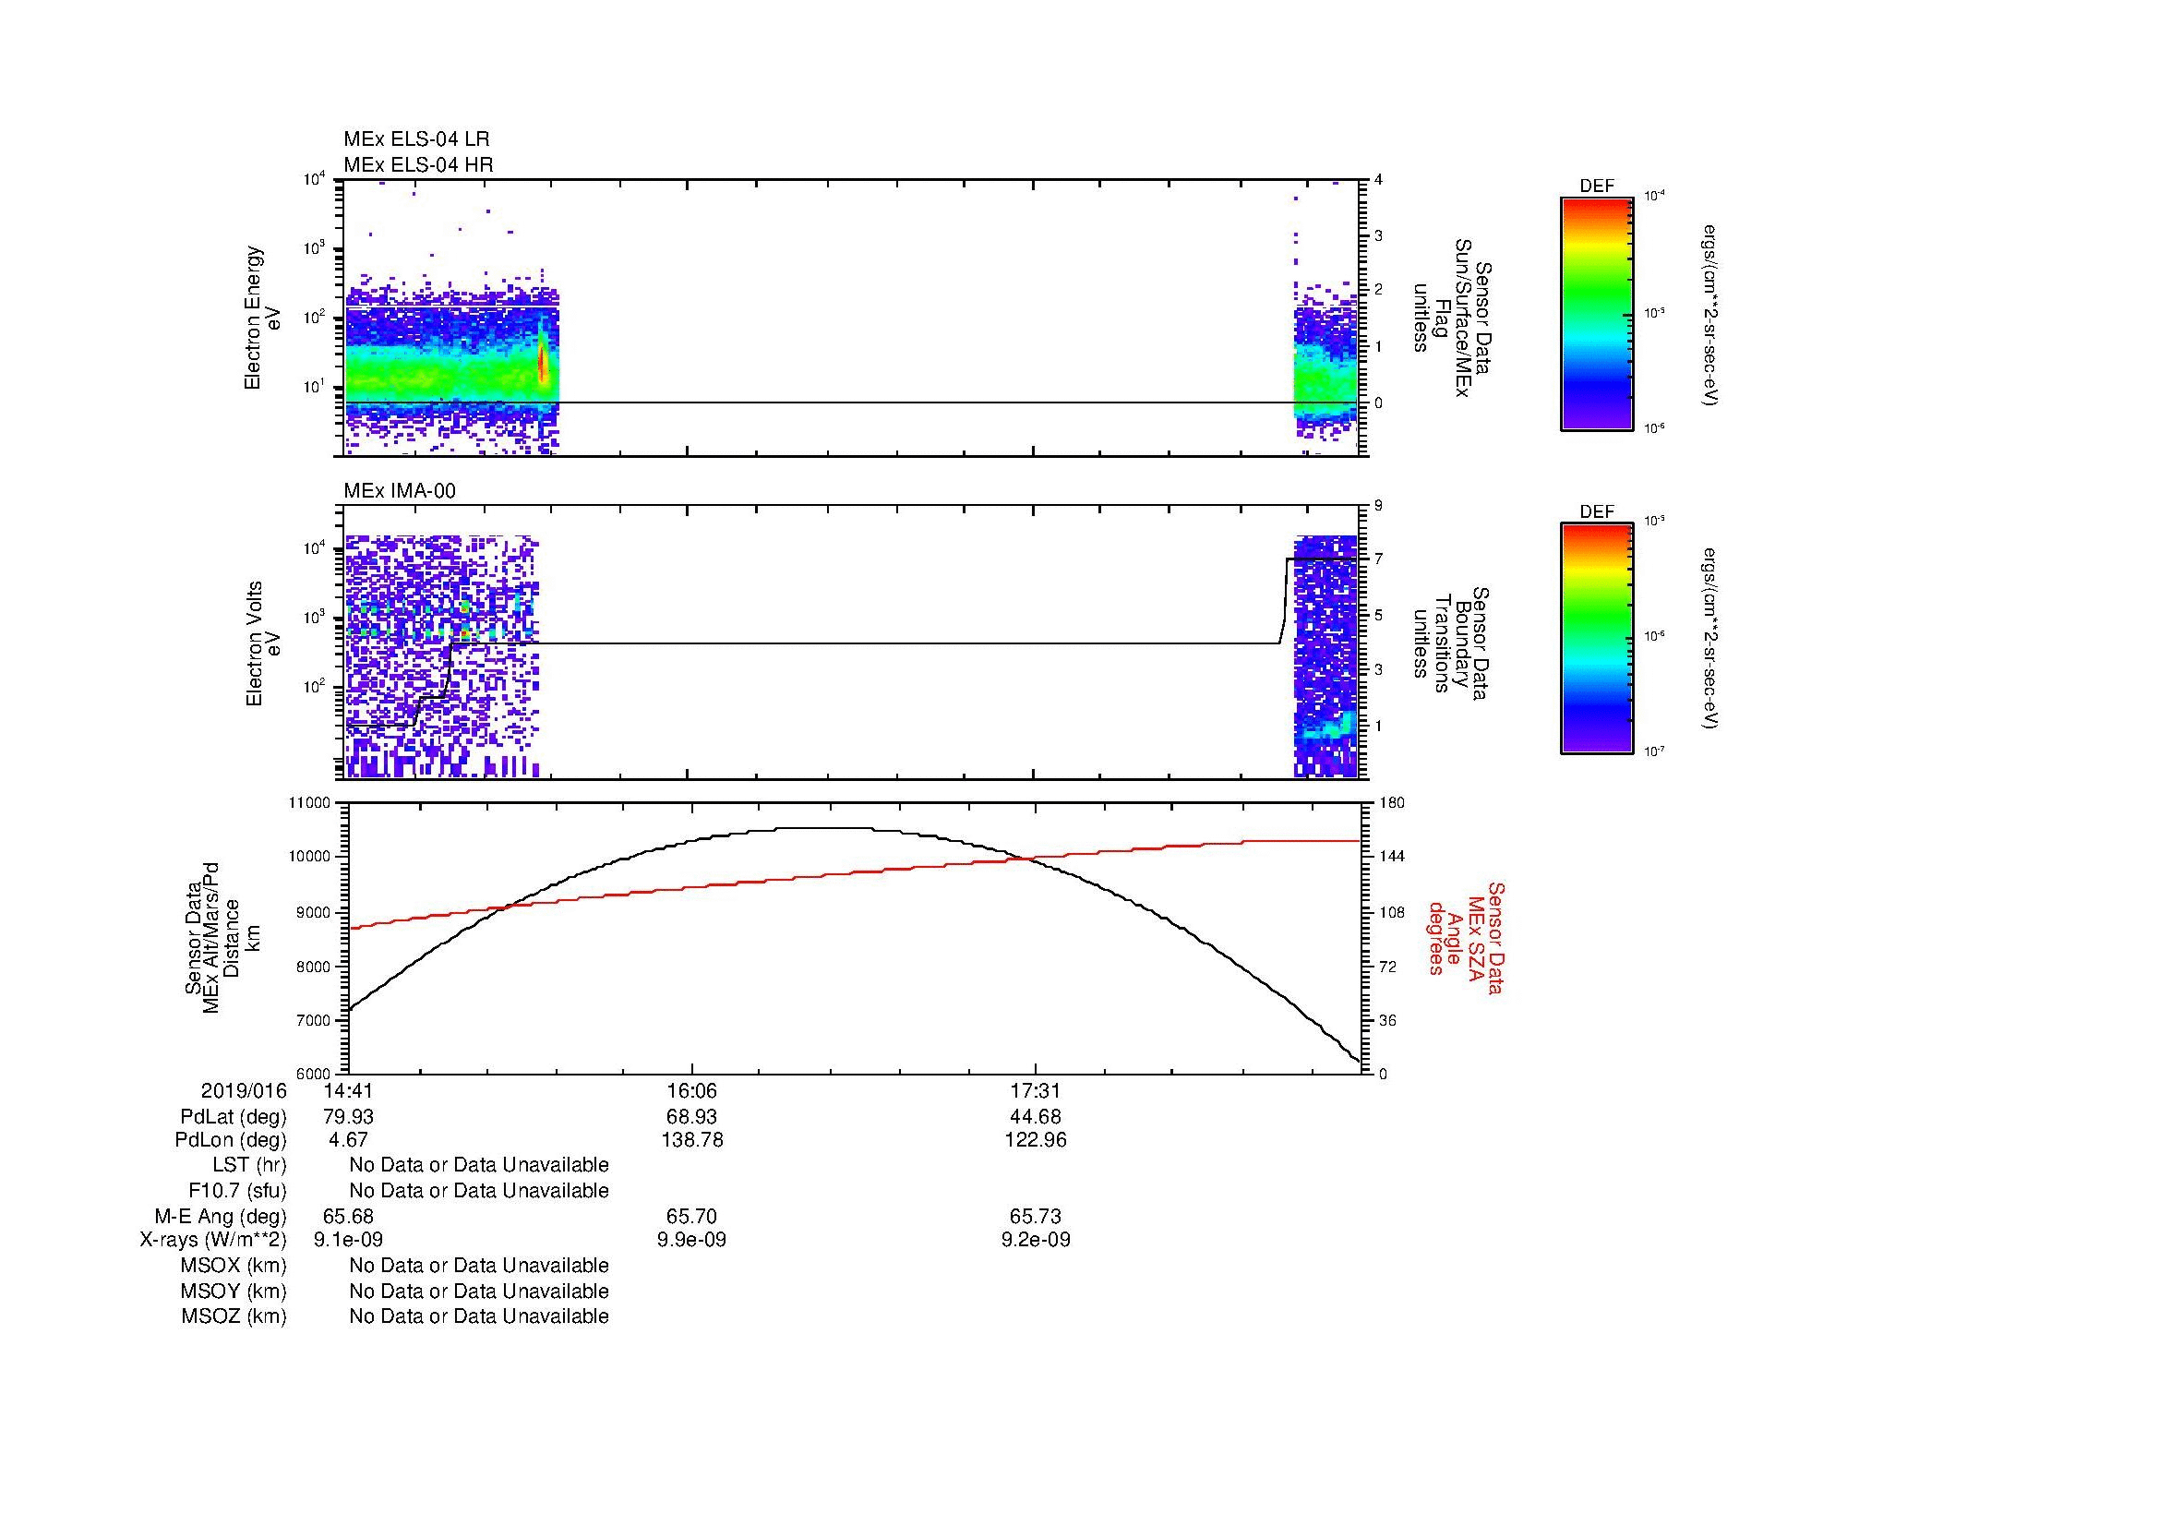2159x1526 pixels.
Task: Click the '144' SZA axis tick label
Action: (x=1391, y=857)
